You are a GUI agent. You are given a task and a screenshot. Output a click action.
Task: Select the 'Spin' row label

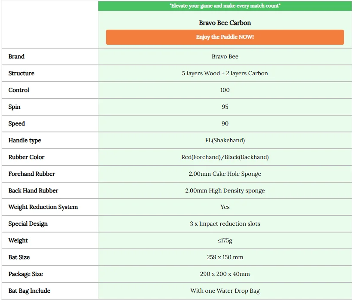click(x=15, y=107)
